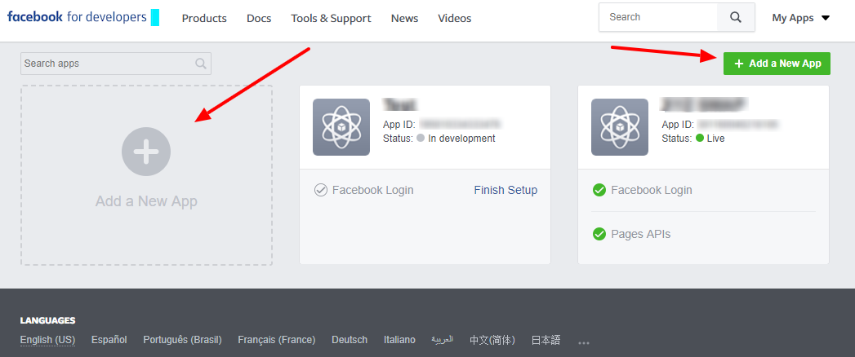Click the Finish Setup link
Viewport: 855px width, 357px height.
tap(505, 190)
